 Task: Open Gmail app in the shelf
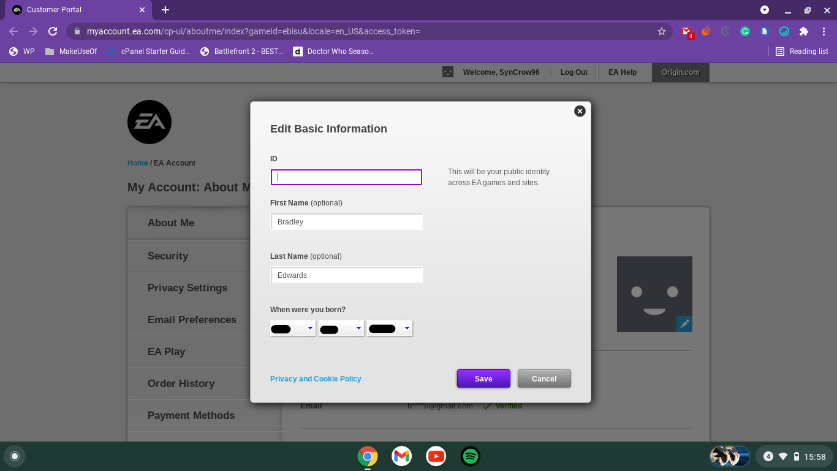tap(402, 456)
